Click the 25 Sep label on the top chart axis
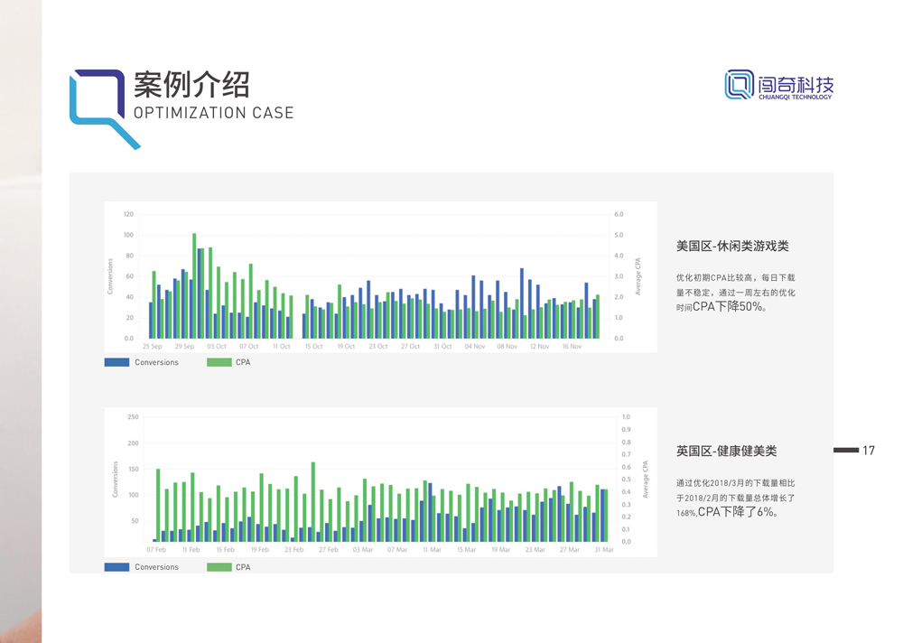The image size is (903, 643). [x=153, y=347]
